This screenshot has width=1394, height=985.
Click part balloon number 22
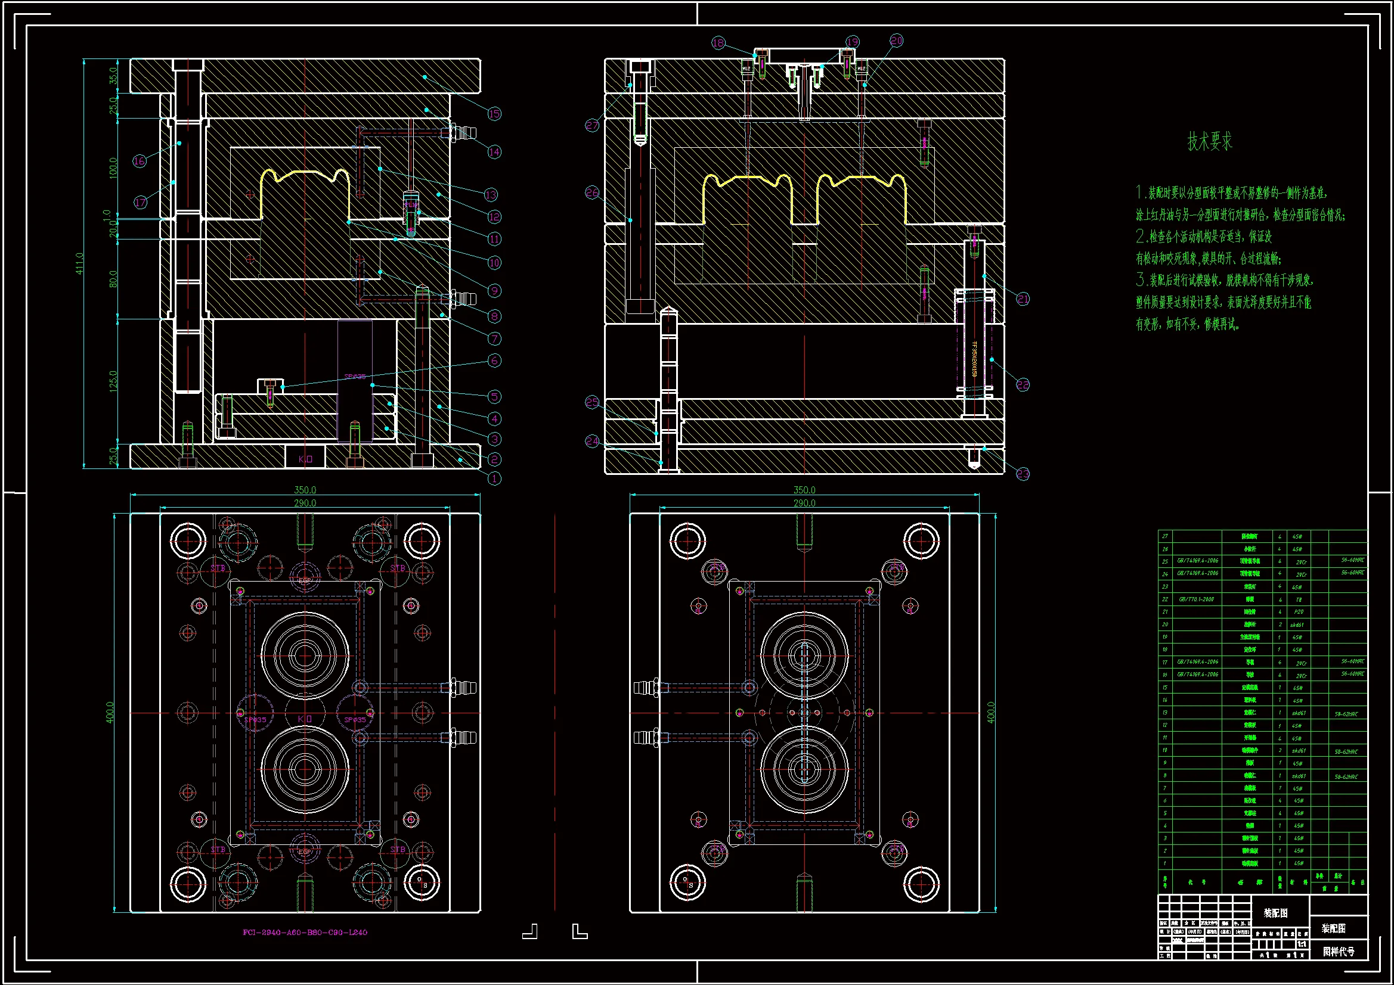1023,384
